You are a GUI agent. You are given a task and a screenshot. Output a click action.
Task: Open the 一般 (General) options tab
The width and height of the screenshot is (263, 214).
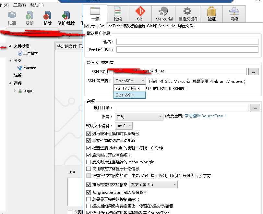(95, 14)
